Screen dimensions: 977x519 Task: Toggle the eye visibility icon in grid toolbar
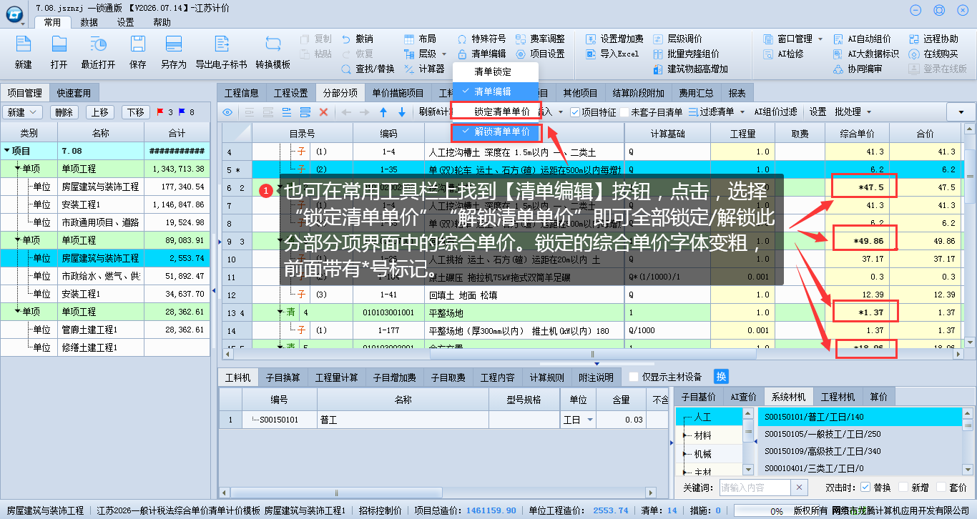(227, 112)
